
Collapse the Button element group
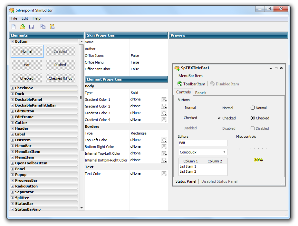[12, 41]
